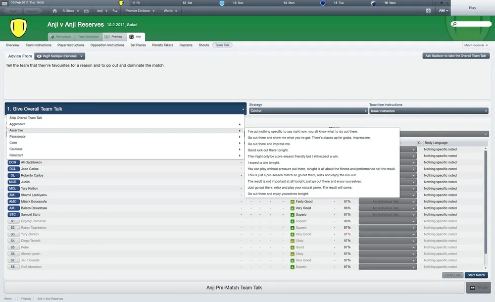Open the Anji club dropdown in navigation bar

102,11
